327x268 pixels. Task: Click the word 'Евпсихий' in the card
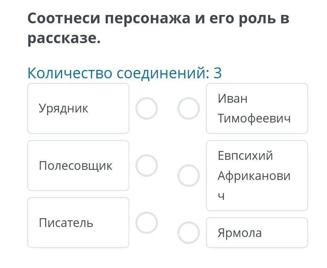[x=245, y=156]
